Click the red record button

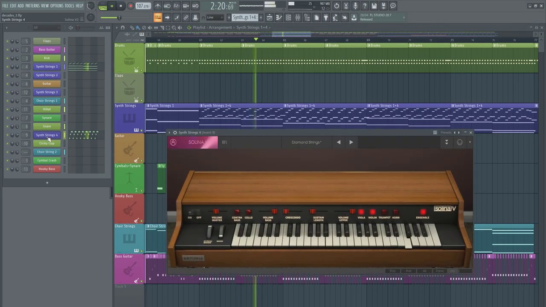131,6
